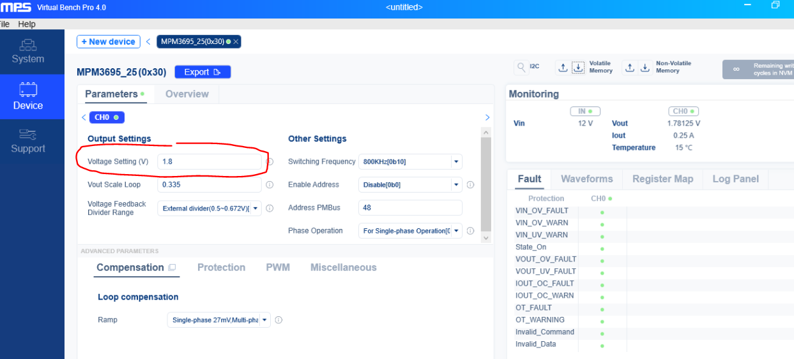Open the Ramp loop compensation dropdown
The height and width of the screenshot is (359, 794).
[x=218, y=320]
